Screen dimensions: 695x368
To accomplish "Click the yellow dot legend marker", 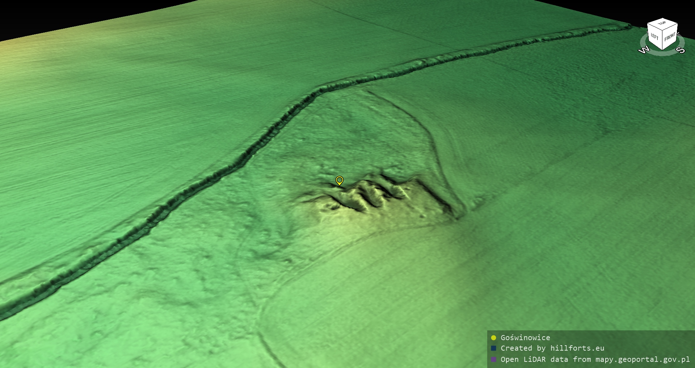I will coord(493,338).
